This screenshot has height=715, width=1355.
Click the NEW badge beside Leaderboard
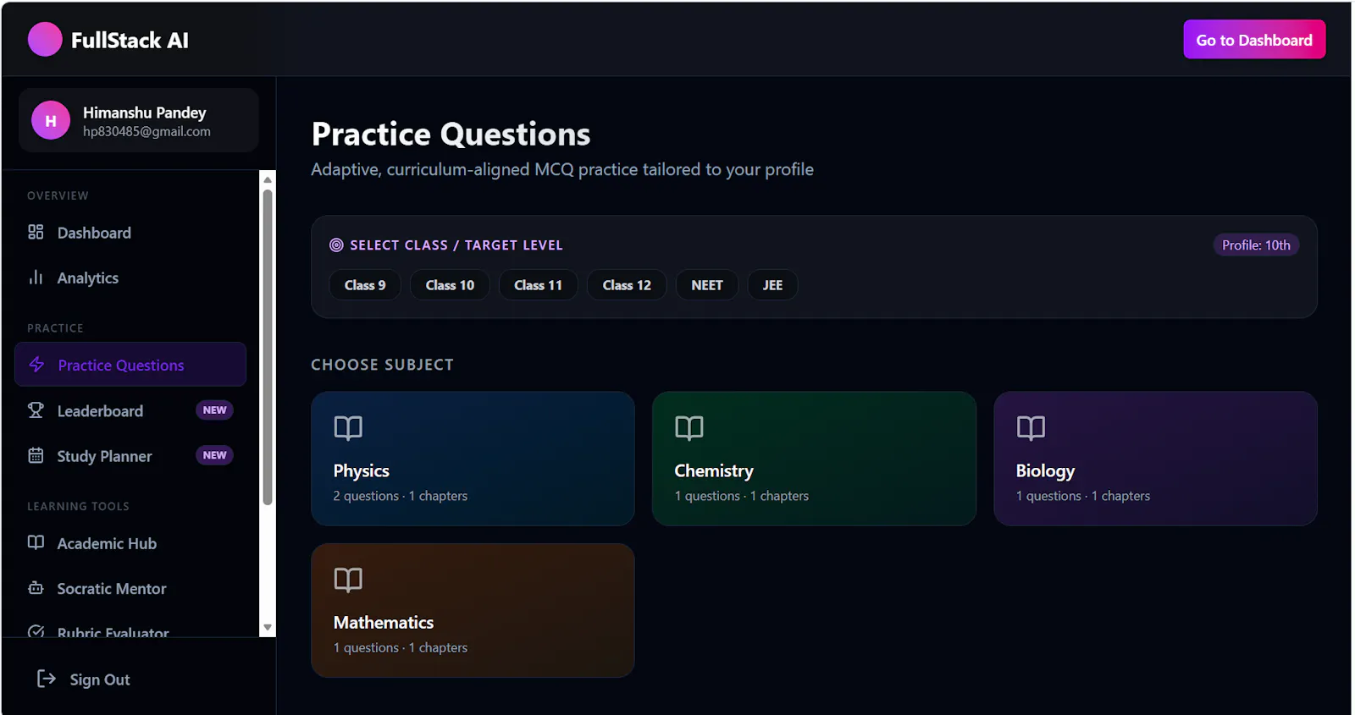click(214, 410)
